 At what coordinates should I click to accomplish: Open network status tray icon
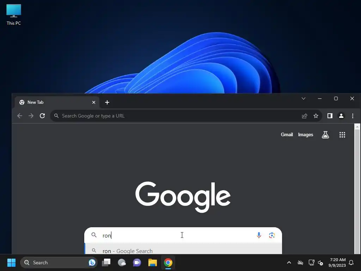(311, 263)
